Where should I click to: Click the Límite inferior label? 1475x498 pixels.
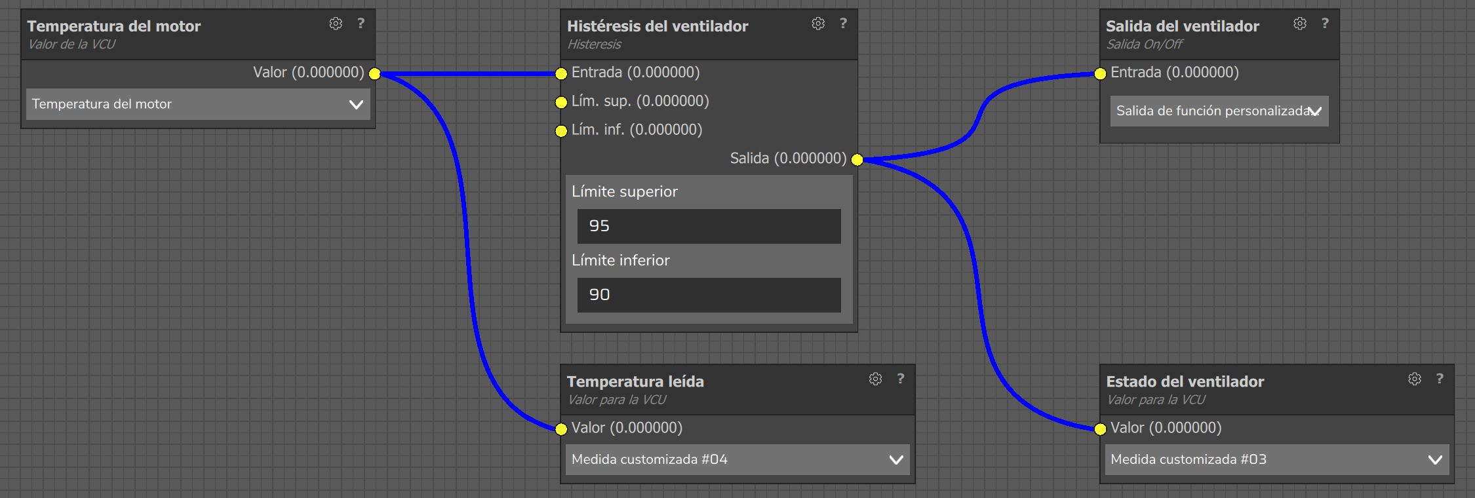(x=621, y=260)
